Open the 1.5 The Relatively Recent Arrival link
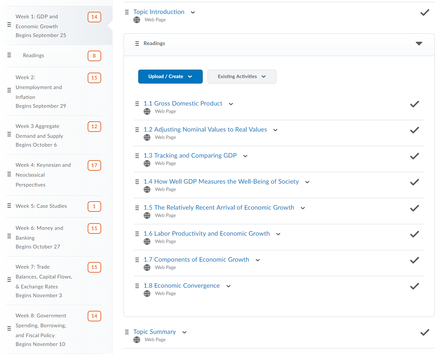This screenshot has width=448, height=354. pos(224,207)
